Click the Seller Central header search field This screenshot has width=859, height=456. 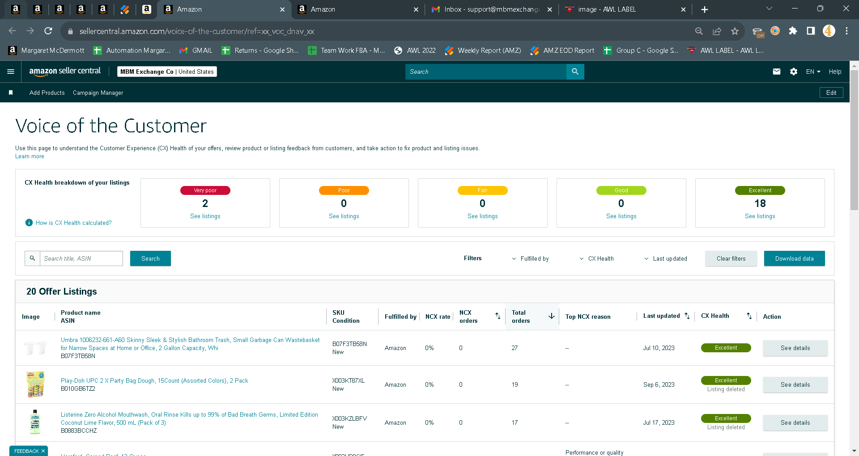[x=486, y=72]
